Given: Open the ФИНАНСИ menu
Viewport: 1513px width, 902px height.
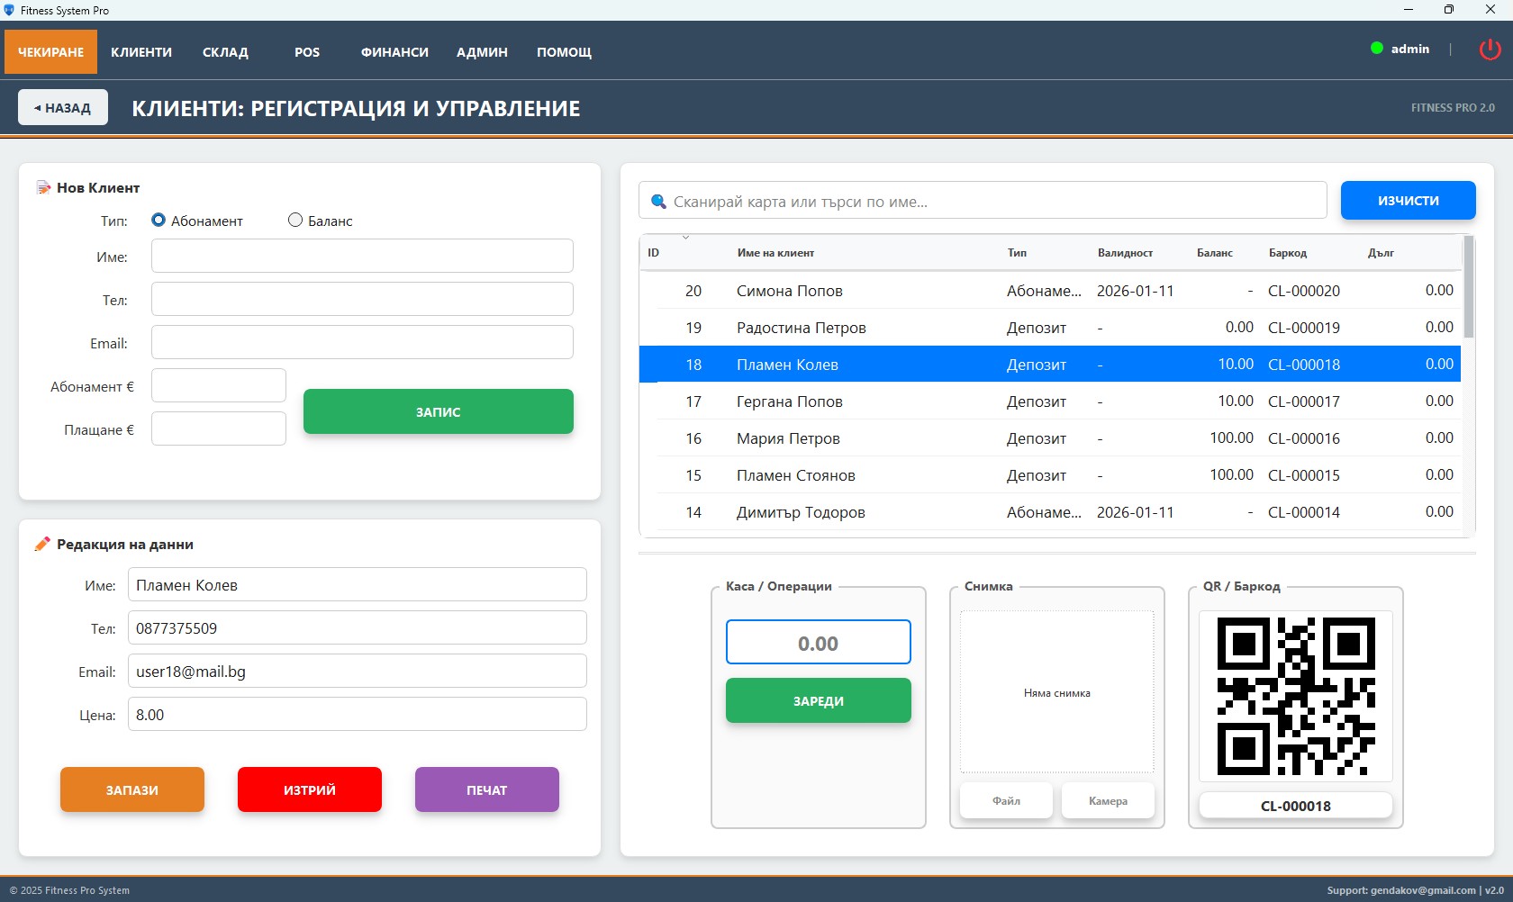Looking at the screenshot, I should [394, 52].
